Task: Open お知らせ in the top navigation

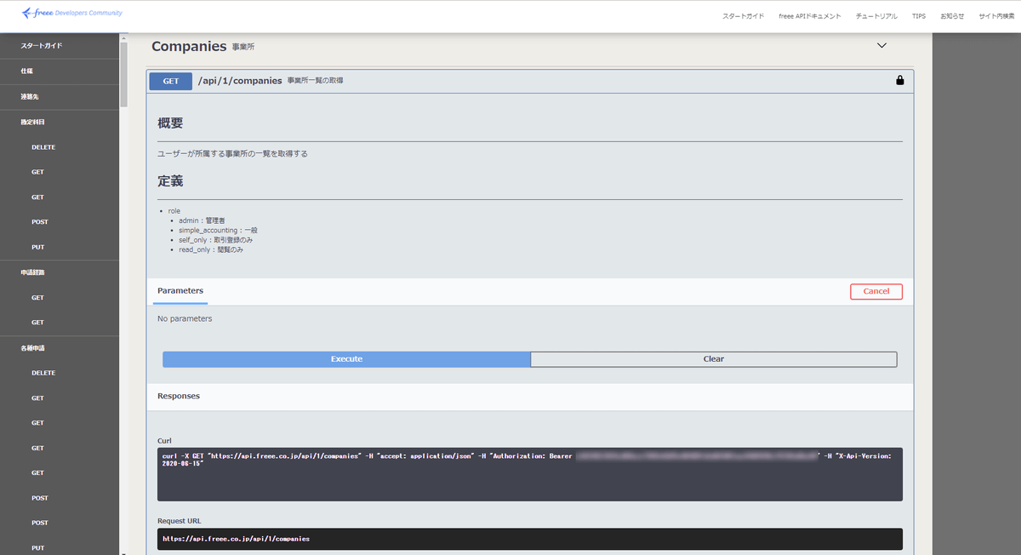Action: [x=953, y=16]
